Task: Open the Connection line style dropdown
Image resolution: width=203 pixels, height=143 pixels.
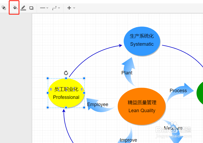Action: (x=44, y=8)
